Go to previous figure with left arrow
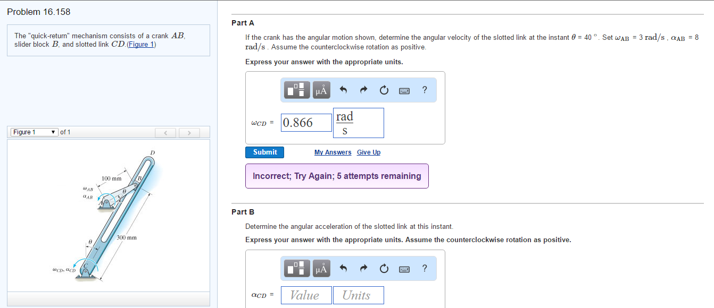Screen dimensions: 714x308 point(165,132)
